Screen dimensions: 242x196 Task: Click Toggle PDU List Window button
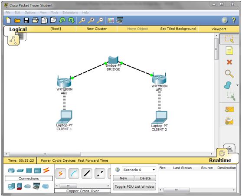[134, 186]
